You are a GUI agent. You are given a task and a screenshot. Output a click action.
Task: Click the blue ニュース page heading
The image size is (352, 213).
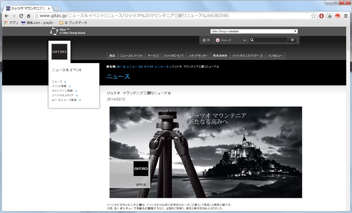[118, 77]
